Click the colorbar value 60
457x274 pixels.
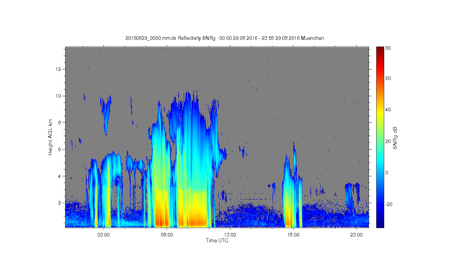[x=388, y=78]
